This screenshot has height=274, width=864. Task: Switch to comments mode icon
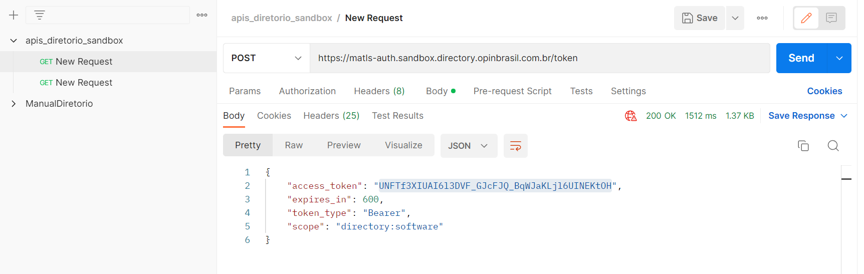pyautogui.click(x=831, y=18)
